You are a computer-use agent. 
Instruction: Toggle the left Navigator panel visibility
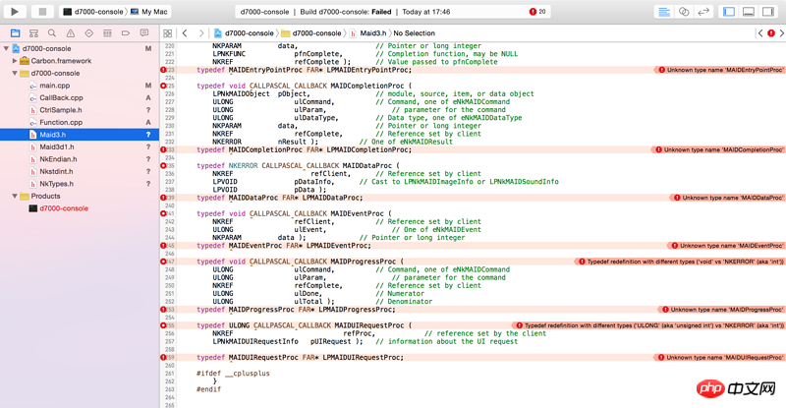729,11
